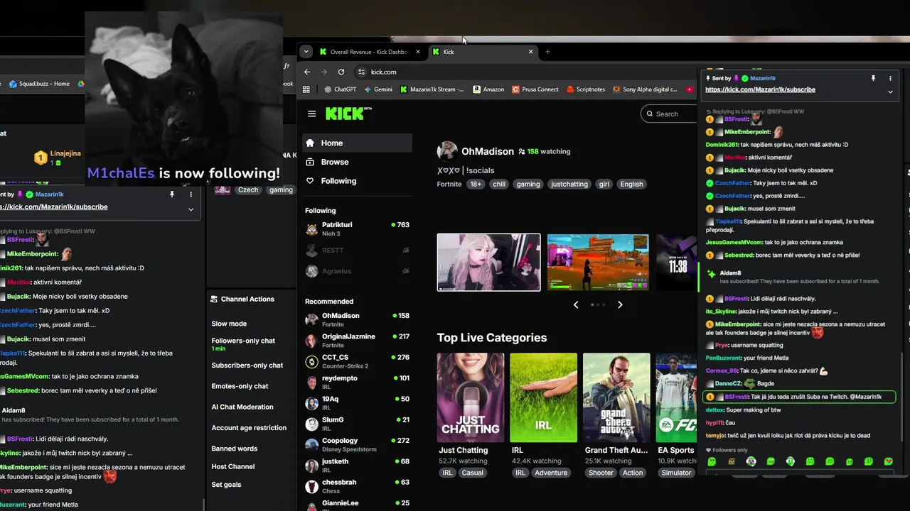
Task: Click the reydempto channel avatar
Action: [x=311, y=383]
